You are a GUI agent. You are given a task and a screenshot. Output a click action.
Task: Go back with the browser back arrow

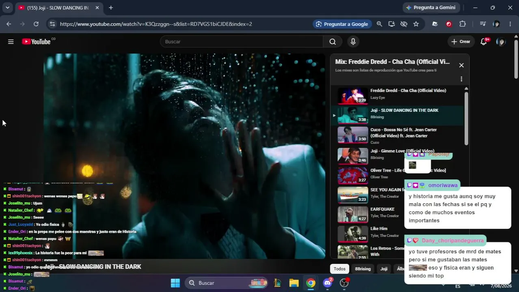pos(9,24)
